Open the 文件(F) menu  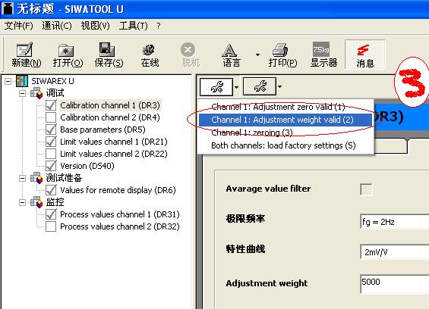point(19,26)
